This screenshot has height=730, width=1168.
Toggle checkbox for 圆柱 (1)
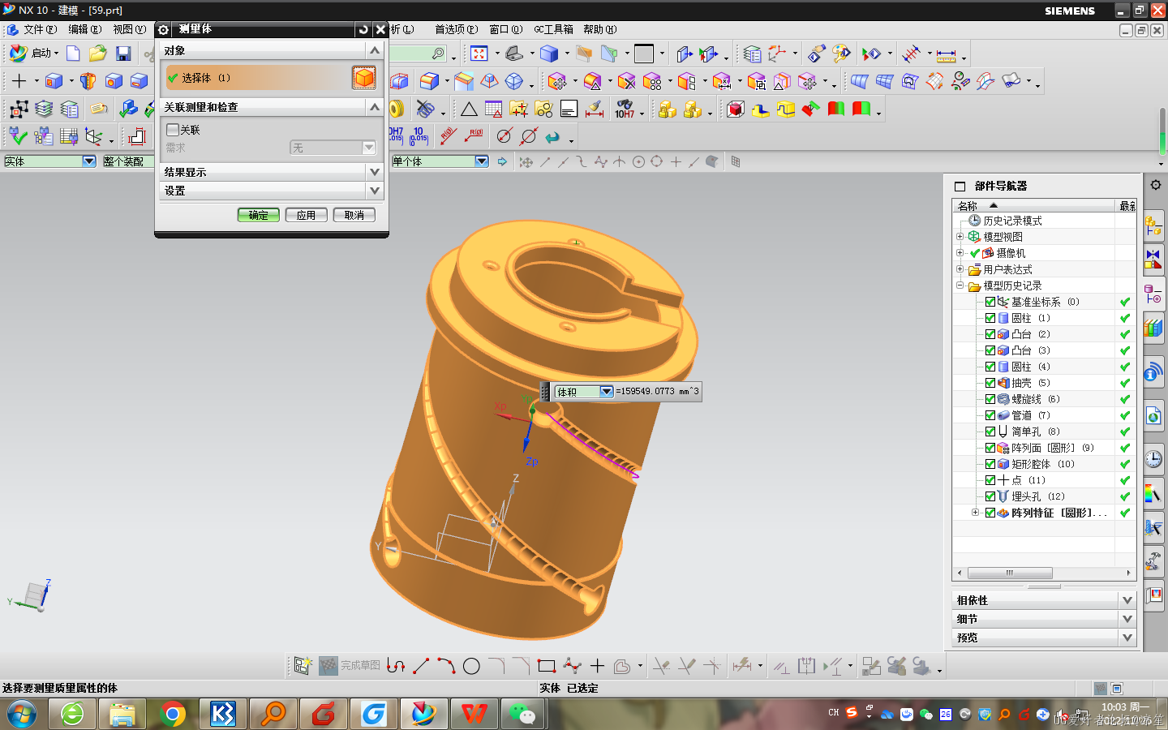[990, 318]
